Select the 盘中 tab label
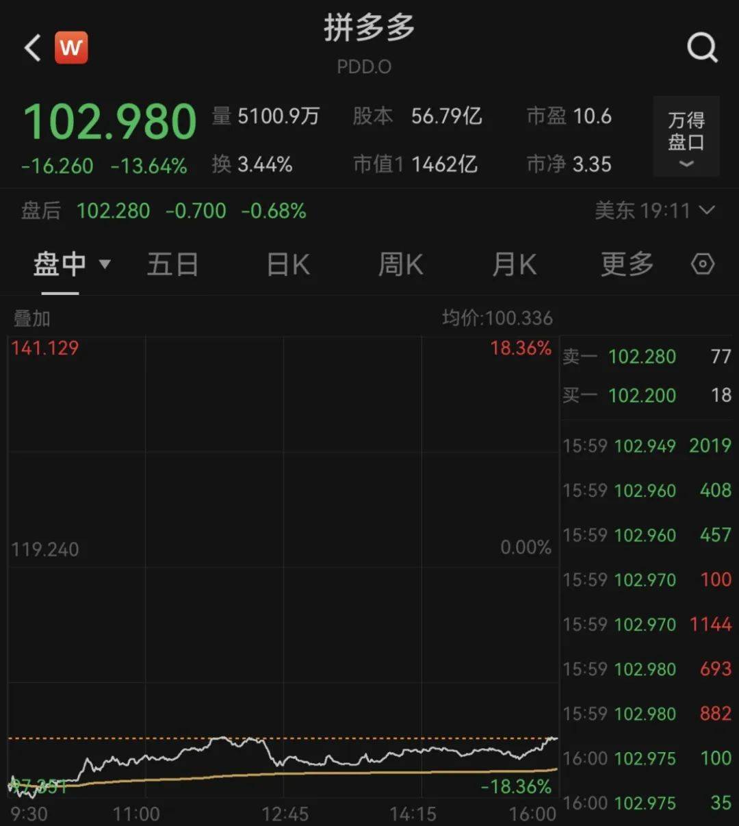This screenshot has height=826, width=739. click(60, 264)
